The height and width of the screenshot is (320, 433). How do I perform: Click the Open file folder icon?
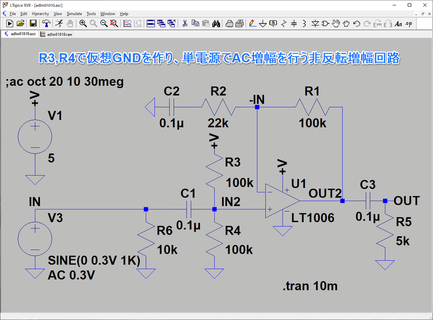tap(20, 24)
